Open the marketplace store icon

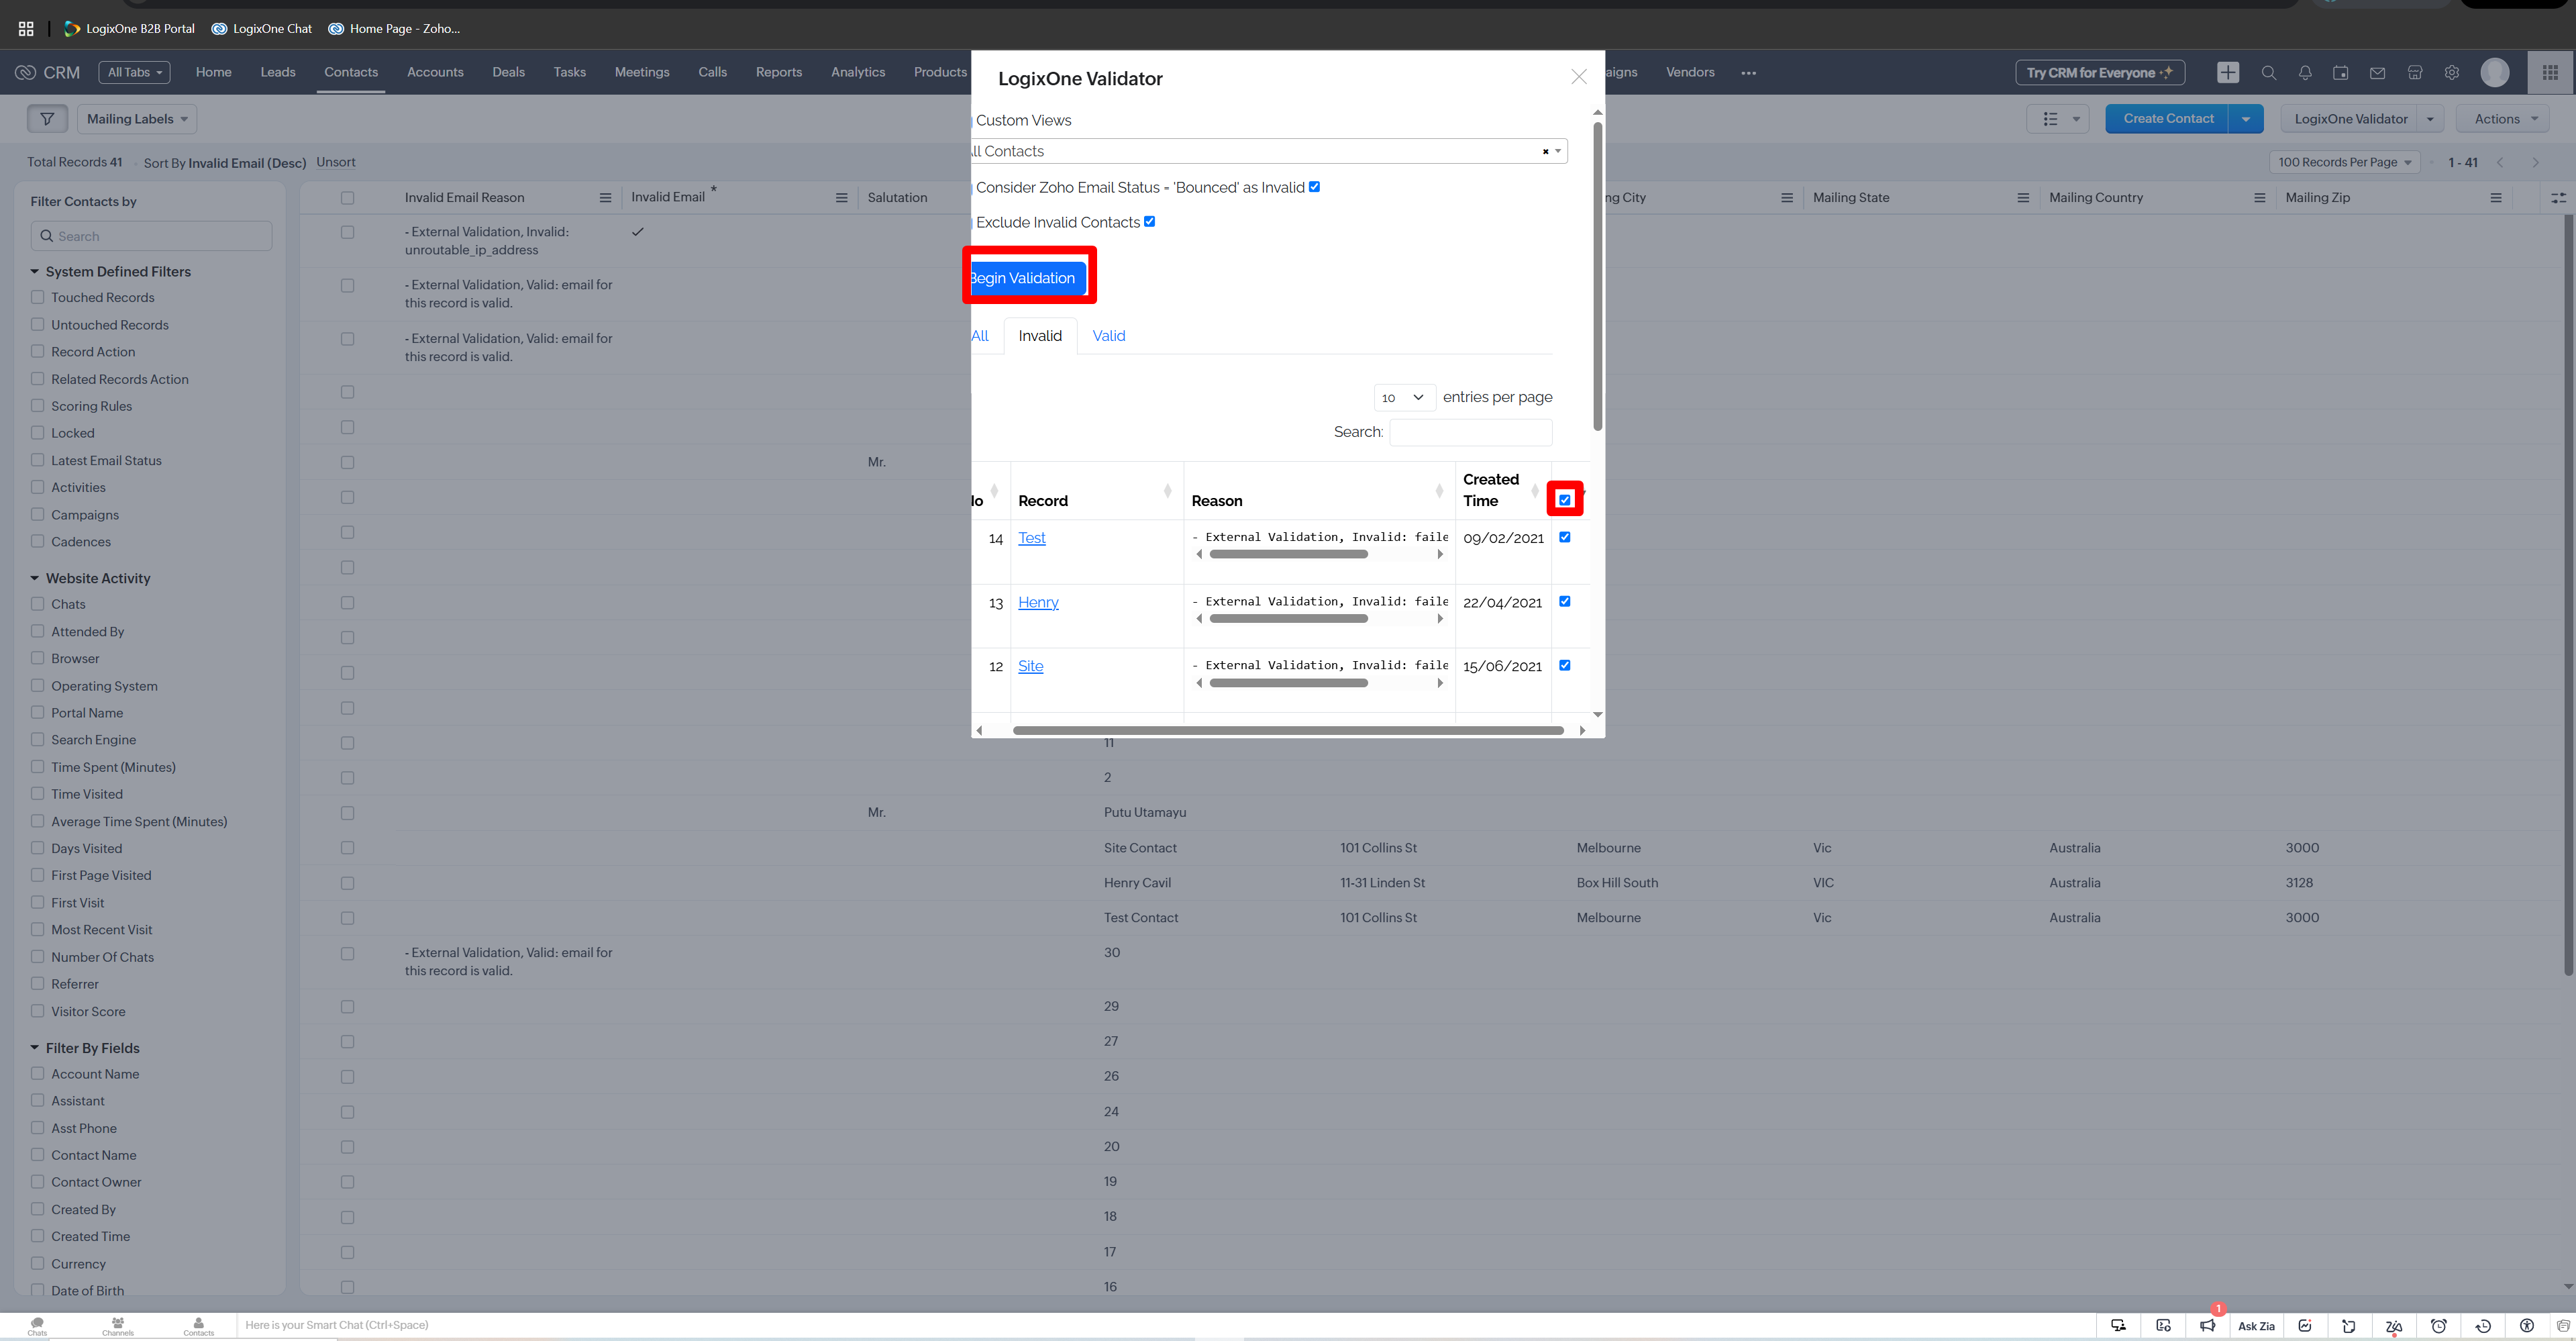pyautogui.click(x=2414, y=72)
